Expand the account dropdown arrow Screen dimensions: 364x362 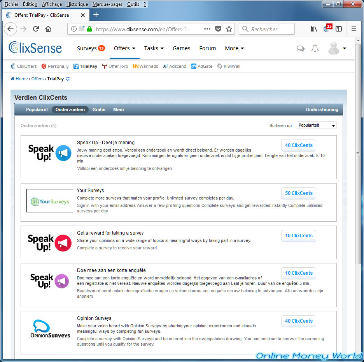[x=345, y=48]
